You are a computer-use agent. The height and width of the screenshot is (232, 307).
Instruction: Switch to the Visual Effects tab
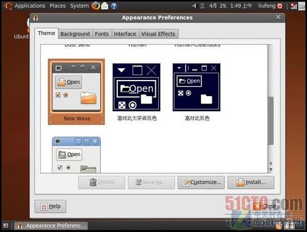pyautogui.click(x=158, y=34)
